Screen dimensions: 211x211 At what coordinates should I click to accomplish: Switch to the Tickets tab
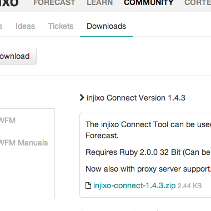[x=61, y=26]
